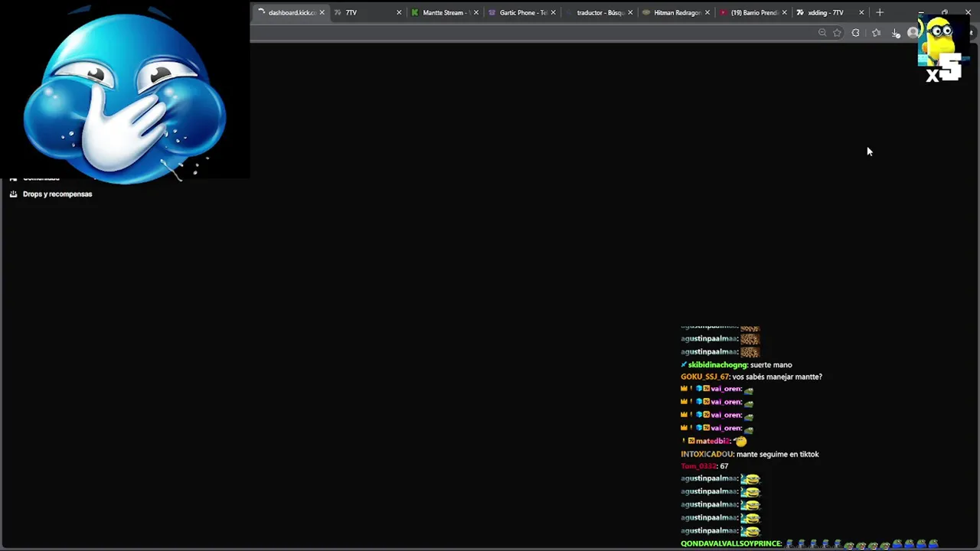The height and width of the screenshot is (551, 980).
Task: Close the xdding - 7TV tab
Action: point(861,12)
